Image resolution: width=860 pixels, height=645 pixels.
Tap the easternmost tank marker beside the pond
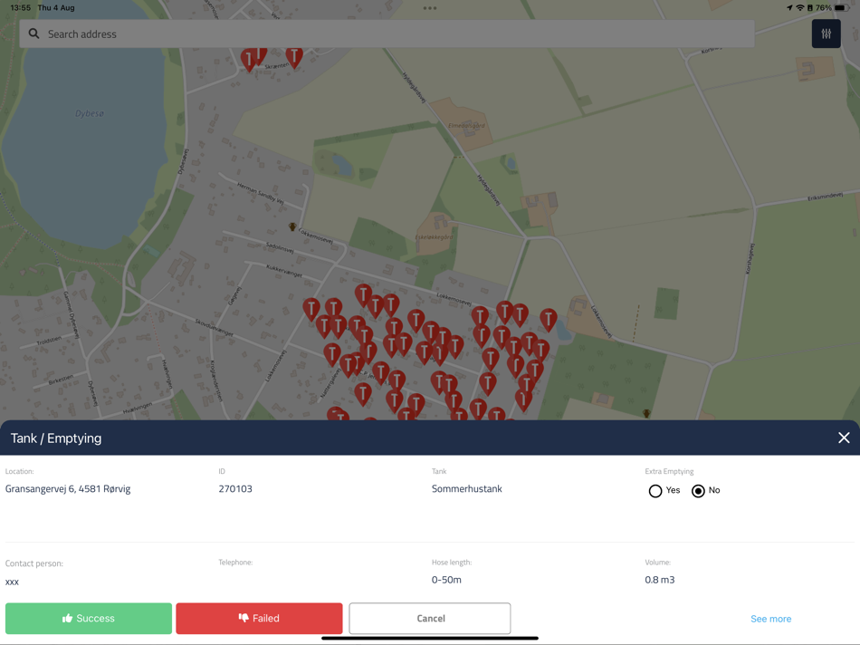(x=548, y=319)
